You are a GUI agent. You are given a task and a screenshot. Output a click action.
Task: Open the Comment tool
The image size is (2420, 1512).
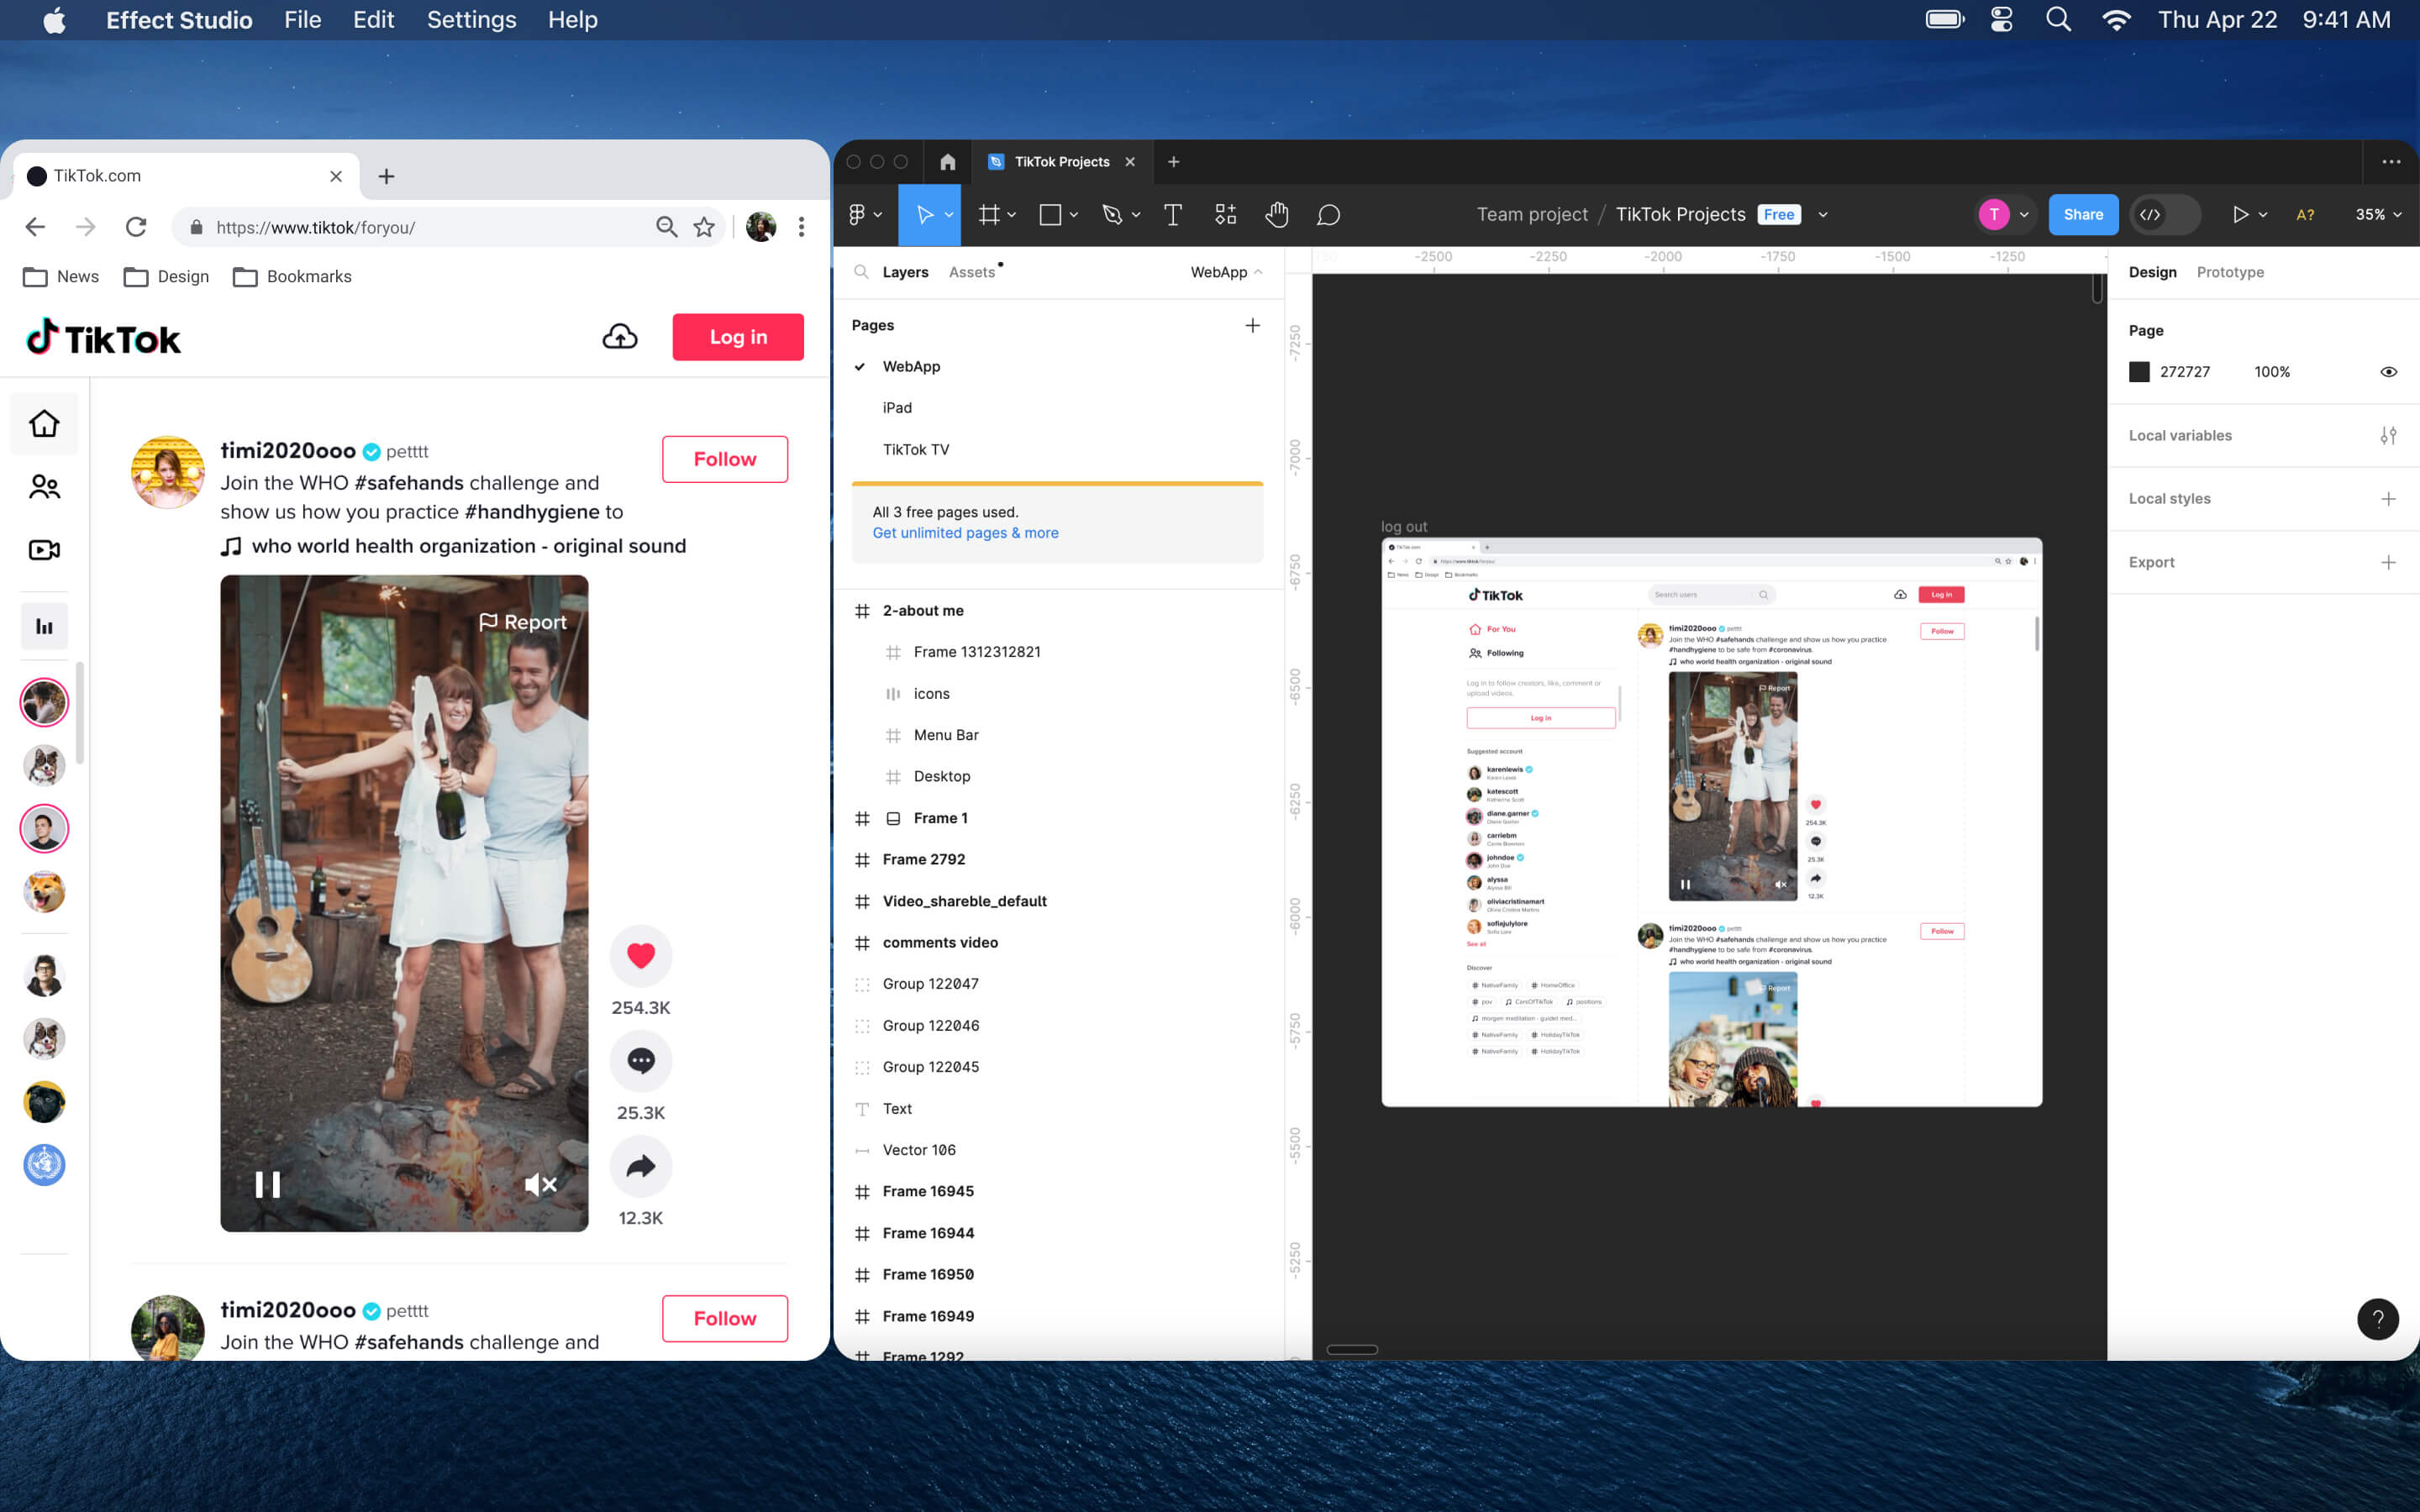[x=1328, y=215]
